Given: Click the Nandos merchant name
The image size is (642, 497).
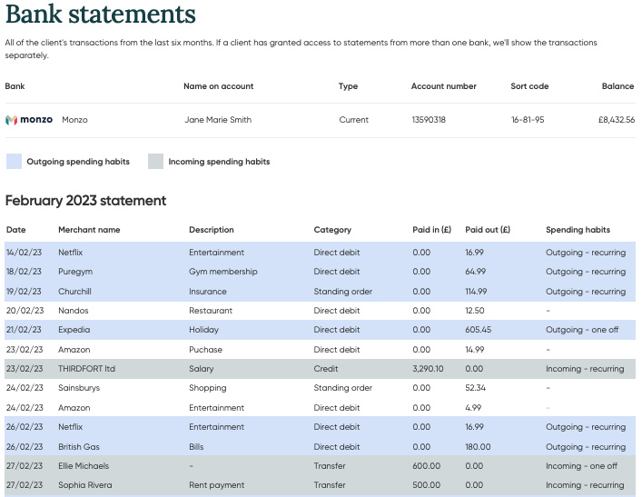Looking at the screenshot, I should [74, 311].
